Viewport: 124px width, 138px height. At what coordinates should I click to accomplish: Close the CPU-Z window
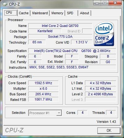click(x=115, y=3)
